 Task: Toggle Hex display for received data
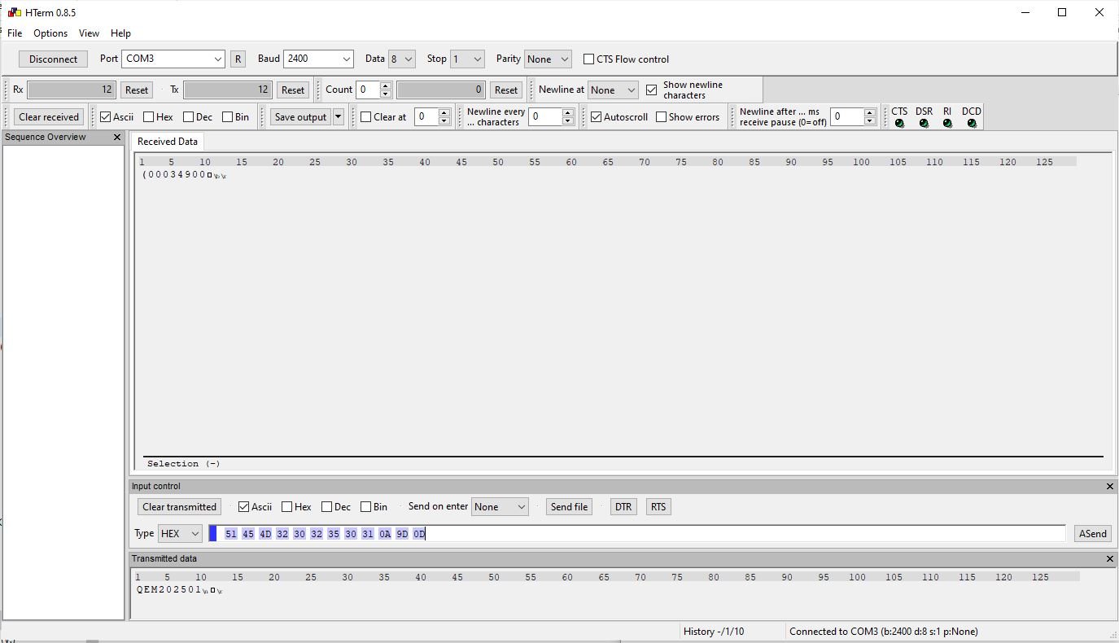coord(149,117)
